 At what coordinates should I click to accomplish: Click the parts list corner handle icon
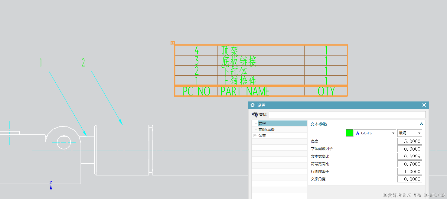click(173, 43)
